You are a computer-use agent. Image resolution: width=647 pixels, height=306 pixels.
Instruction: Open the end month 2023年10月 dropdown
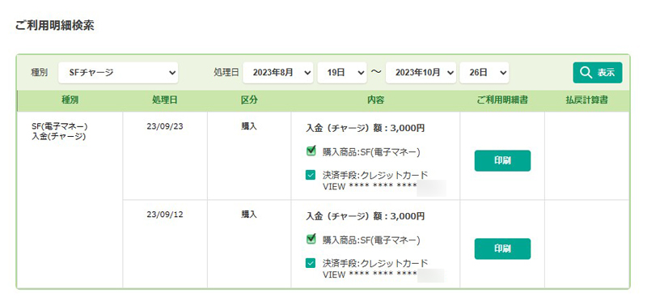point(421,73)
